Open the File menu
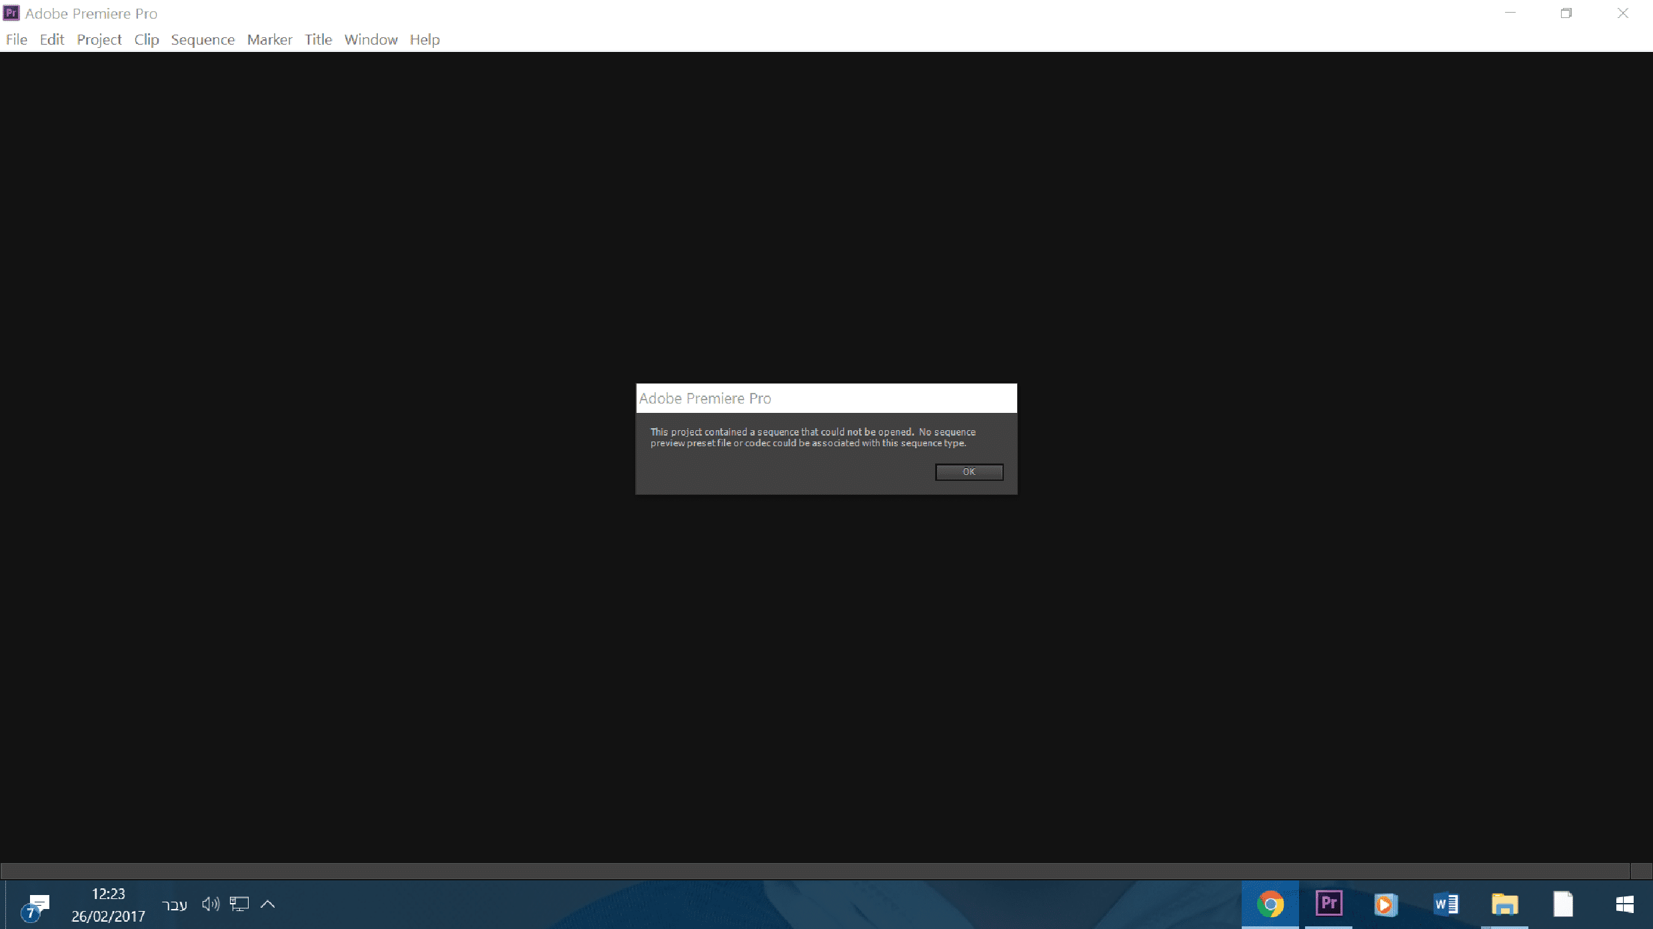1653x929 pixels. click(17, 40)
